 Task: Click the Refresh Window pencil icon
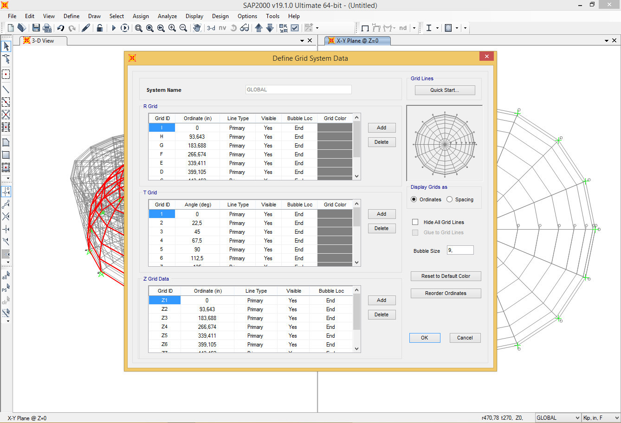click(x=85, y=28)
